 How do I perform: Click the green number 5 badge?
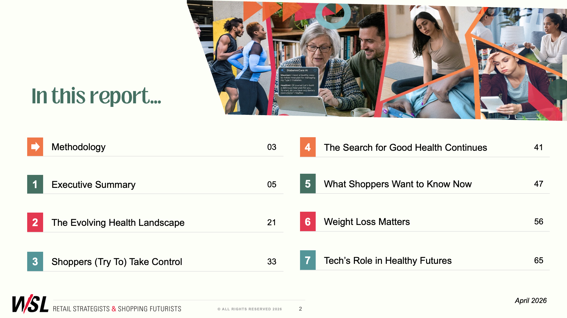coord(308,184)
